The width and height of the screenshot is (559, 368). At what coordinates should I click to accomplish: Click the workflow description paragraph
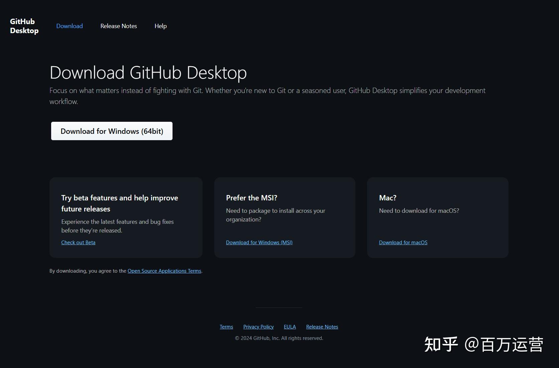coord(267,96)
